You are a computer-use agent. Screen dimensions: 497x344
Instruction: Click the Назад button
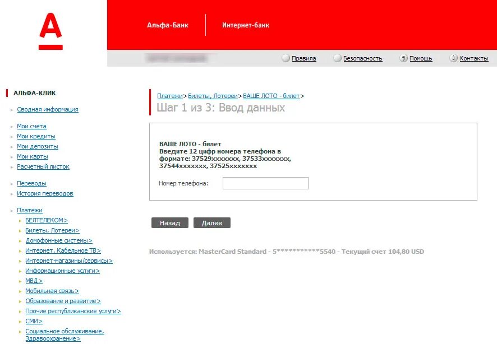tap(170, 223)
